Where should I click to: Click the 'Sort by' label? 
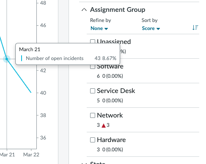[x=149, y=20]
